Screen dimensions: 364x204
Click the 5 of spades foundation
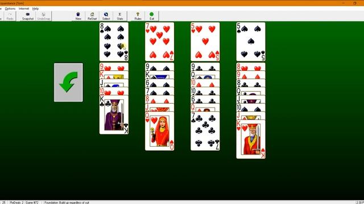(x=251, y=42)
